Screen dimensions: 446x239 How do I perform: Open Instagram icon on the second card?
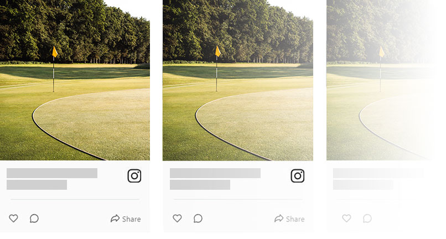(x=298, y=175)
